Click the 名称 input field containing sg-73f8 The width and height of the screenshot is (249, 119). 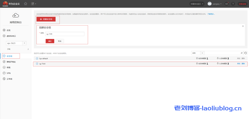point(65,34)
